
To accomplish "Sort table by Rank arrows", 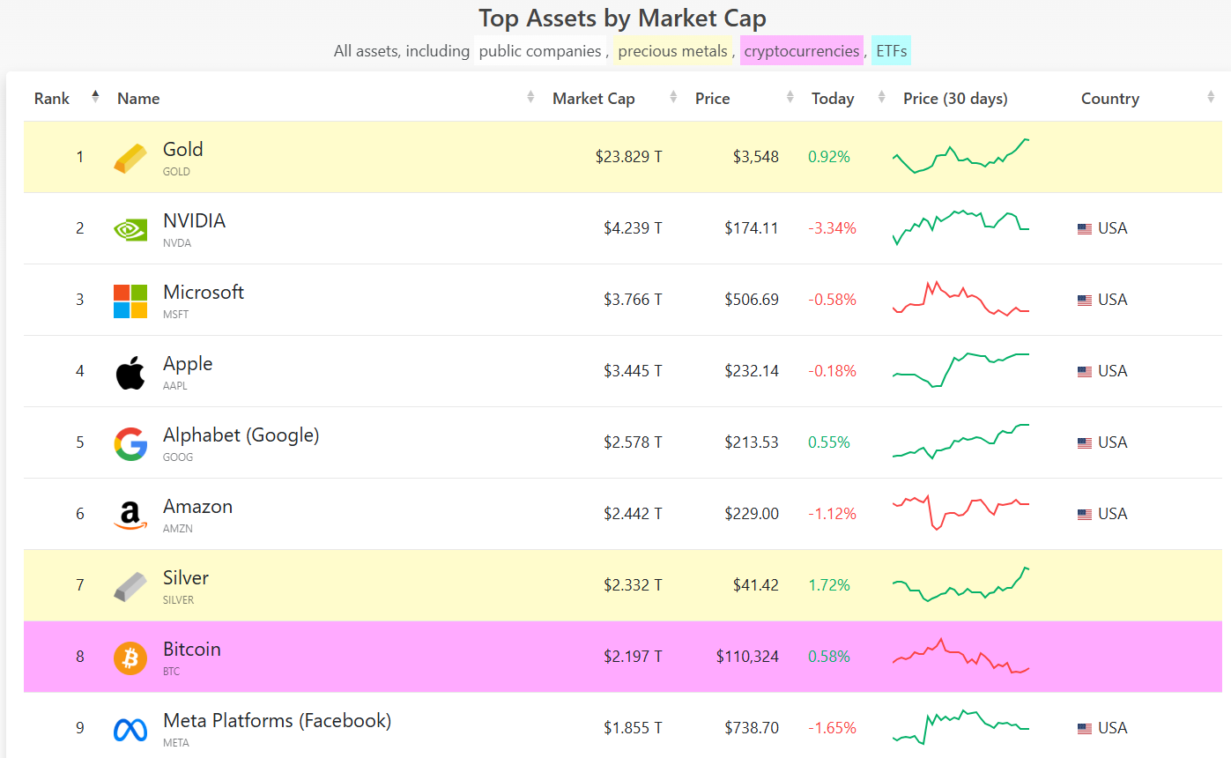I will (95, 97).
